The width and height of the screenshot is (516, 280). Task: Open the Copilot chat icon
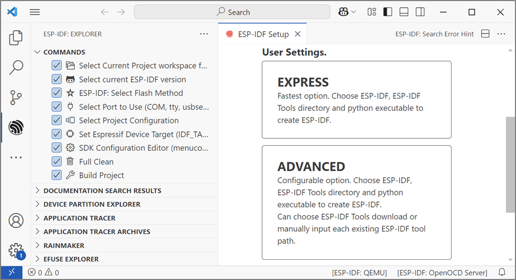343,12
